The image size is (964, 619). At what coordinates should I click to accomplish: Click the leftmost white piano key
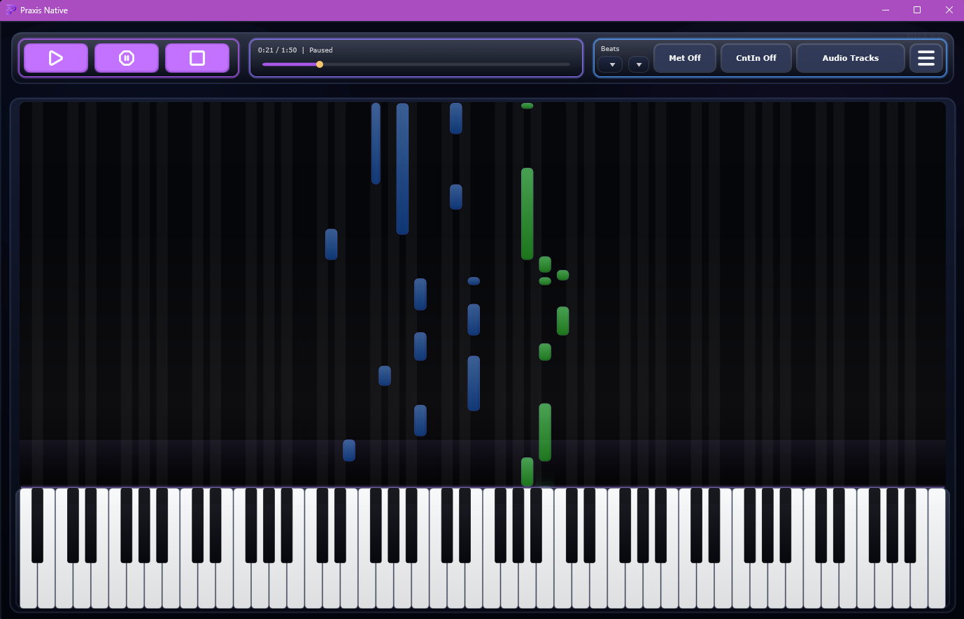click(28, 588)
